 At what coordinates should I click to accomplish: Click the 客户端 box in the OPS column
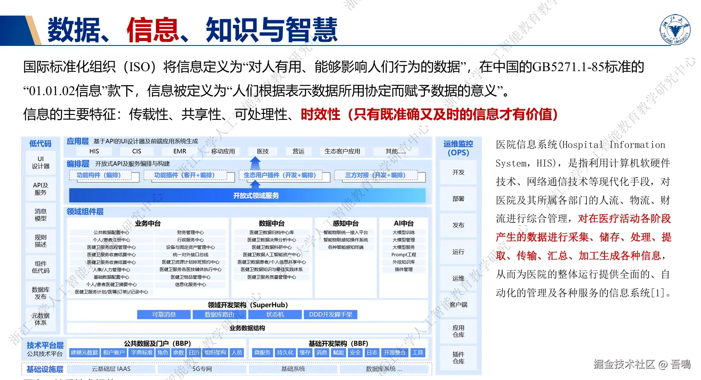(x=458, y=304)
